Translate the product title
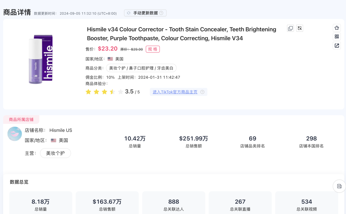Viewport: 346px width, 214px height. tap(300, 28)
